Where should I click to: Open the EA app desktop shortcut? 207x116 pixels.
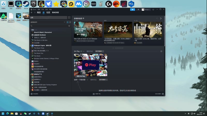[116, 4]
